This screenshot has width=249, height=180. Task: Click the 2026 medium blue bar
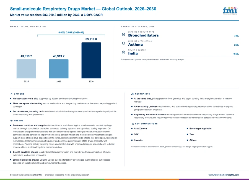(59, 69)
